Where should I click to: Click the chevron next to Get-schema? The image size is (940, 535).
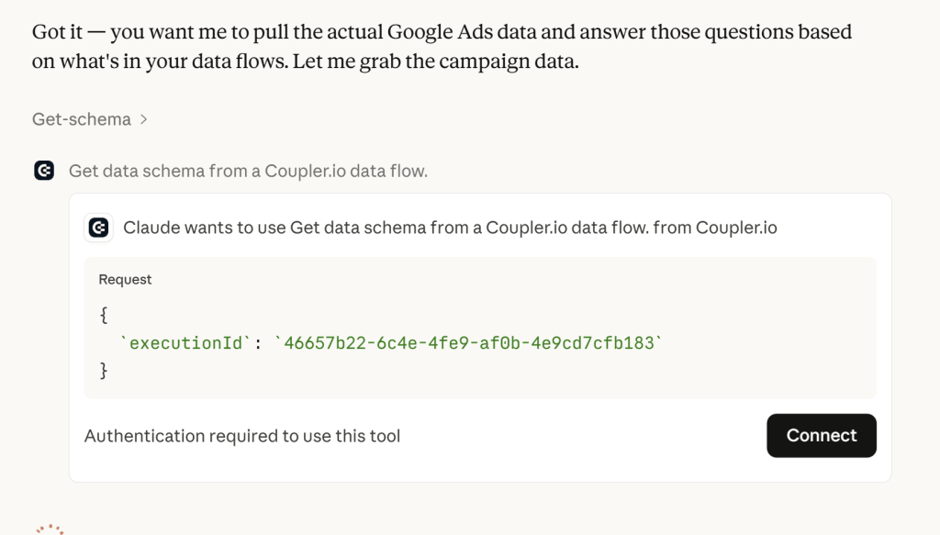[143, 119]
